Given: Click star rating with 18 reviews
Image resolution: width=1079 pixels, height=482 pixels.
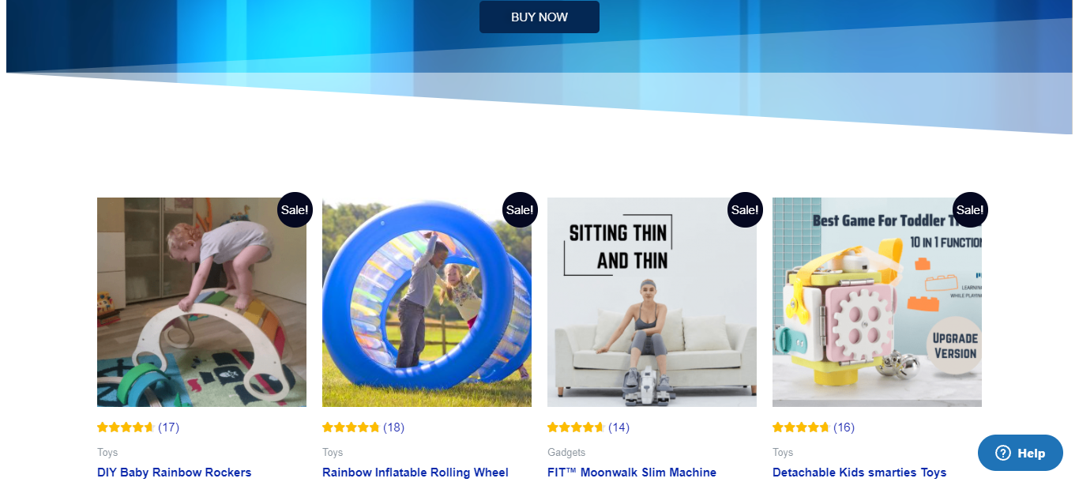Looking at the screenshot, I should (x=351, y=427).
